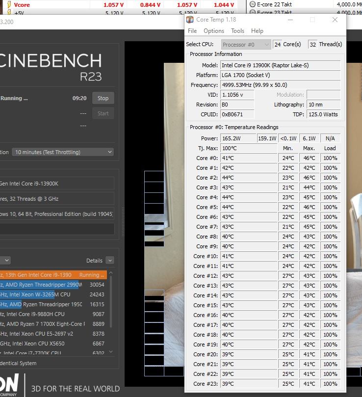The image size is (362, 397).
Task: Click the disabled Start button in Cinebench
Action: pyautogui.click(x=103, y=113)
